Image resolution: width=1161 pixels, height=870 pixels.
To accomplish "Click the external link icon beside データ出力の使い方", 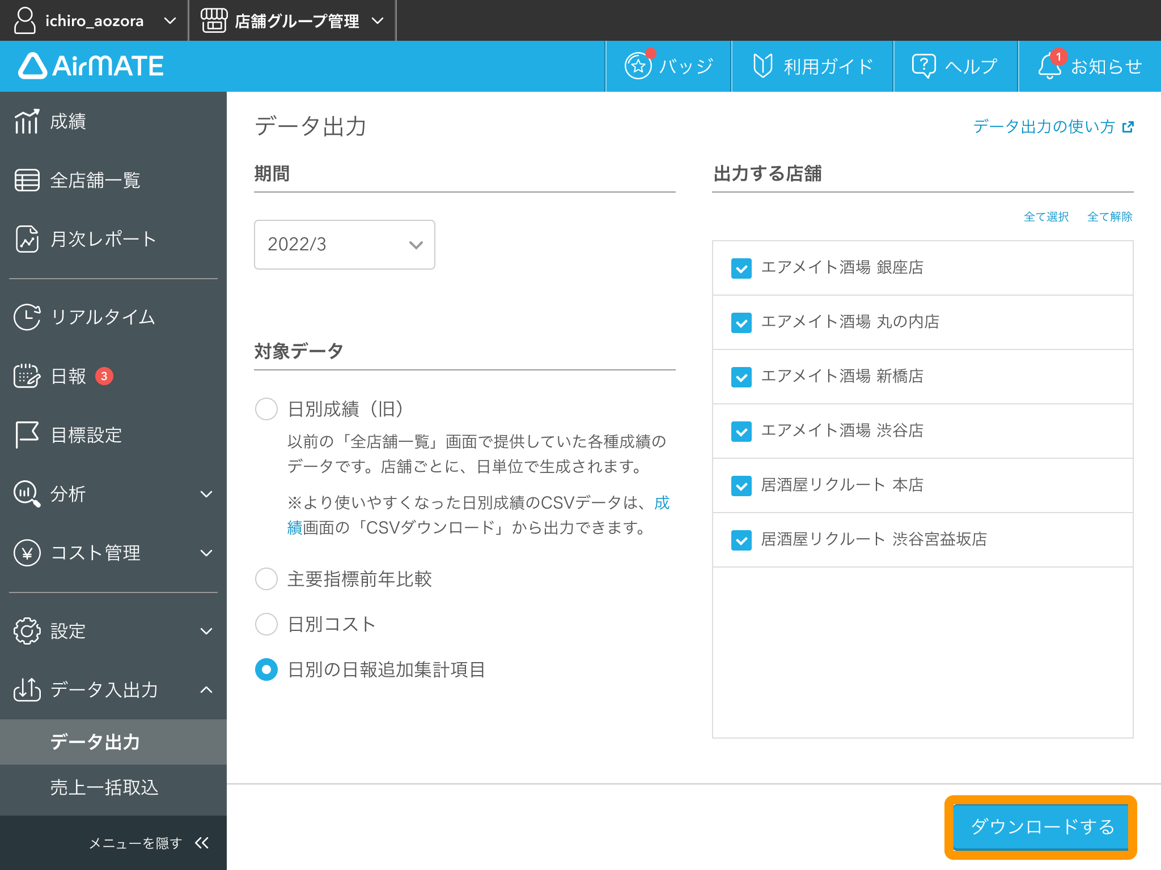I will (x=1128, y=127).
